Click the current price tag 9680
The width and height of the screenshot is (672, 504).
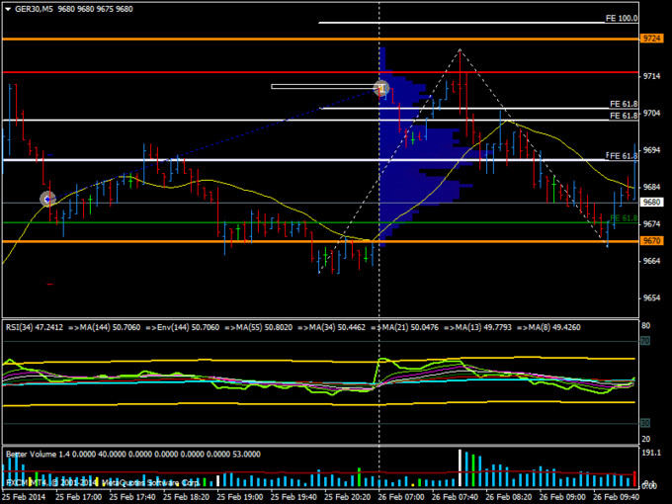tap(651, 203)
